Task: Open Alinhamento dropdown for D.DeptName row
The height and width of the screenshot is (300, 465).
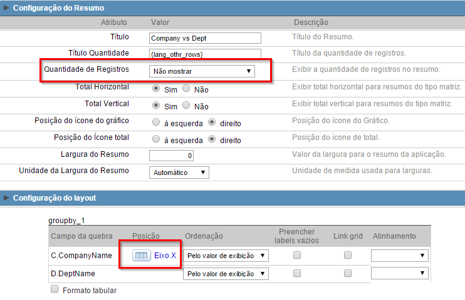Action: point(399,273)
